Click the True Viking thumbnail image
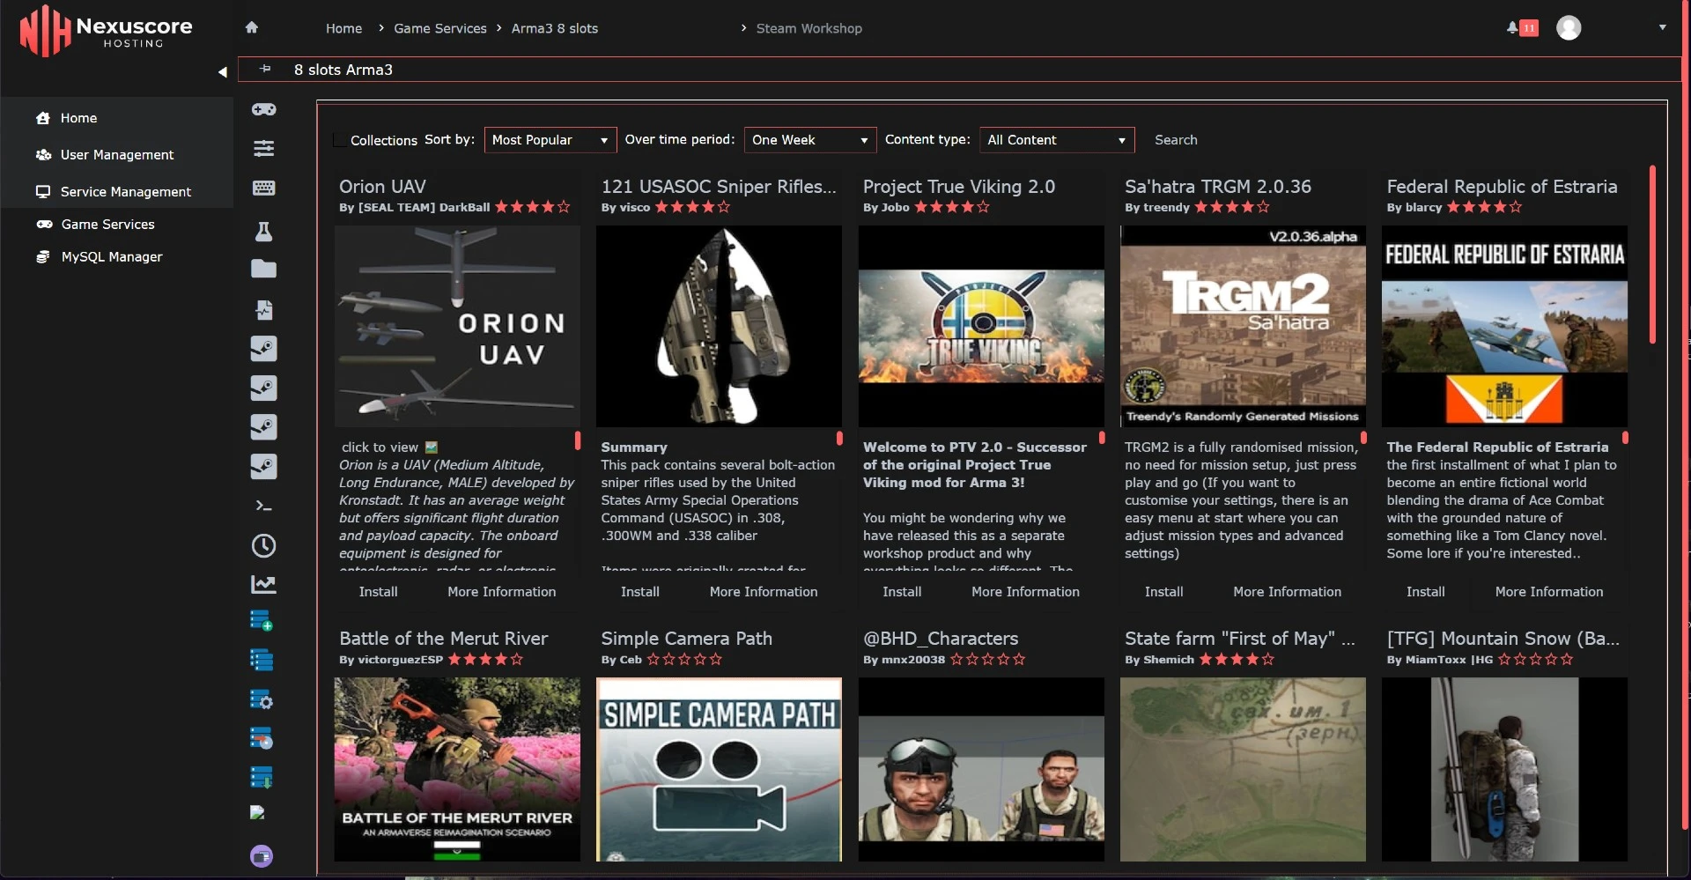The image size is (1691, 880). click(981, 326)
